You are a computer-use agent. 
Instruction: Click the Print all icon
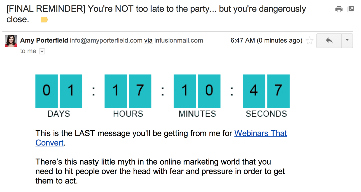[339, 9]
